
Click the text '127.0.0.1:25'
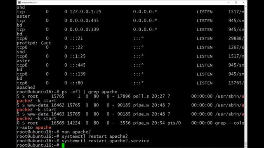point(85,12)
